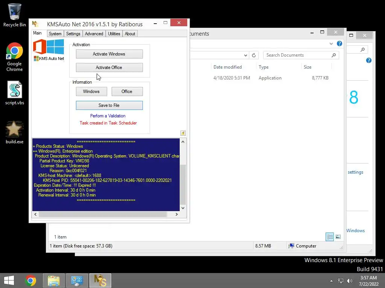Screen dimensions: 385x288
Task: Click the Save to File button
Action: 109,105
